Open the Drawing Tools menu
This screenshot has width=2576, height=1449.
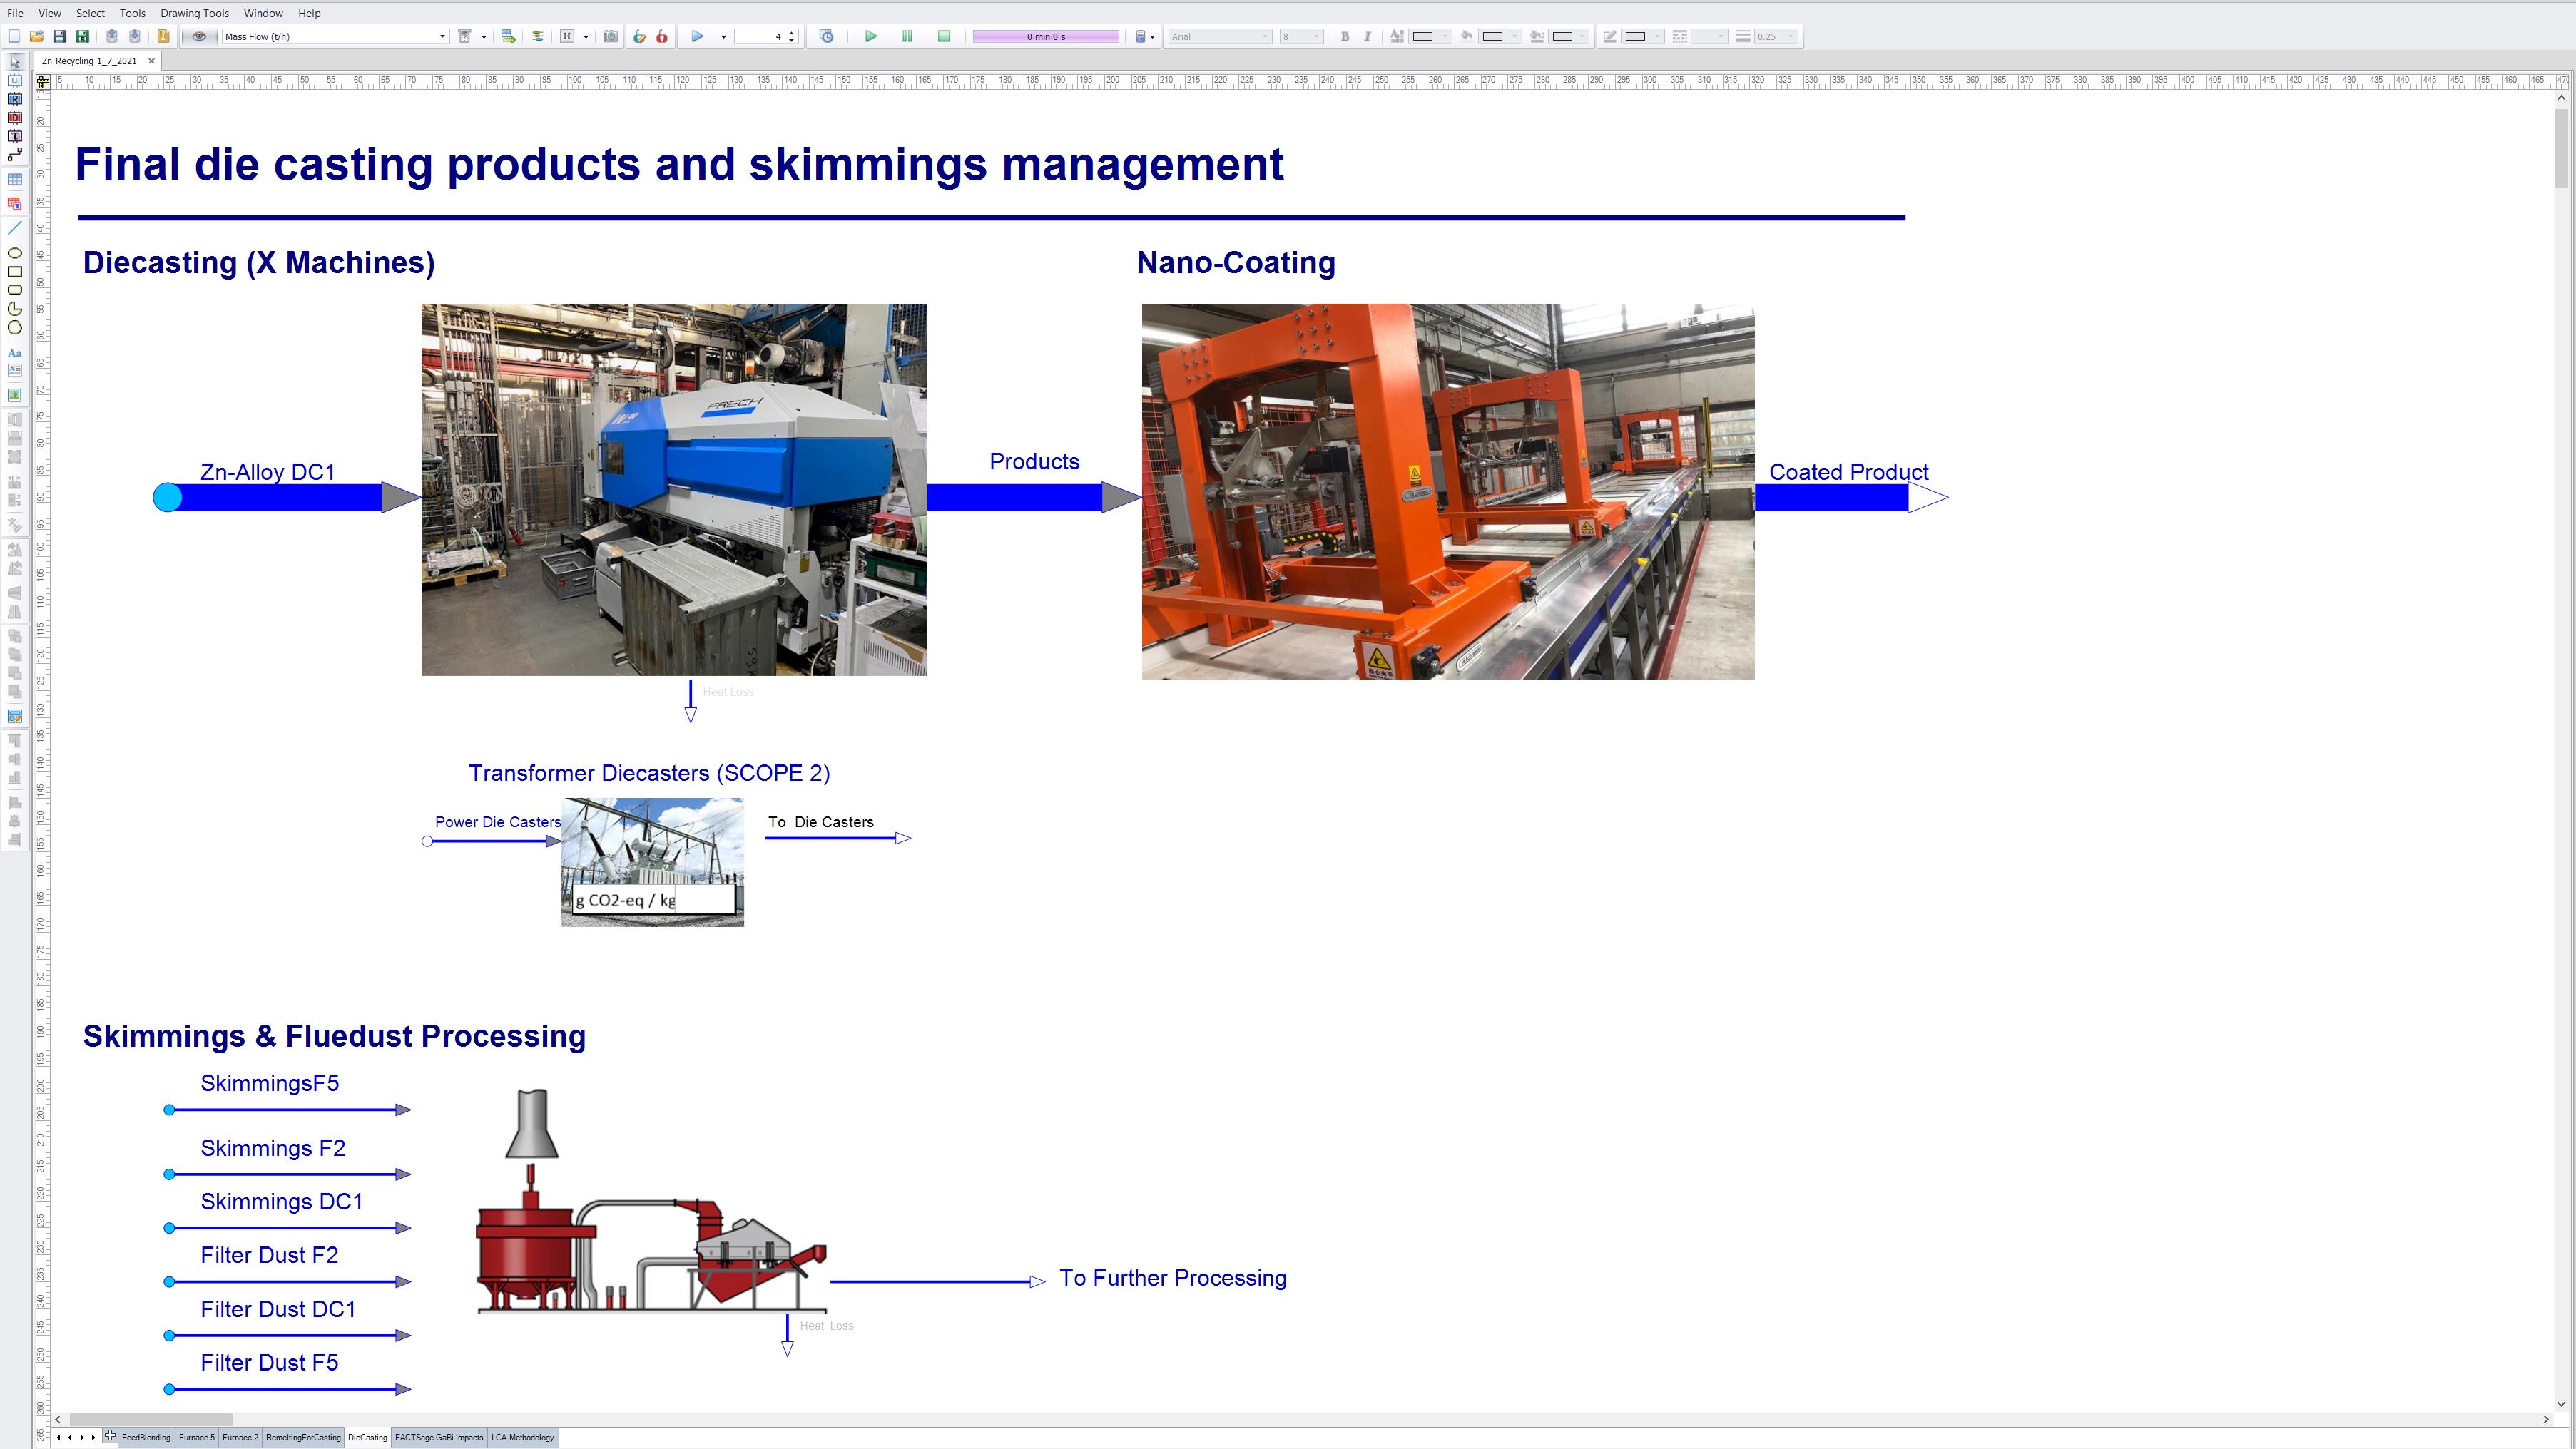(194, 13)
